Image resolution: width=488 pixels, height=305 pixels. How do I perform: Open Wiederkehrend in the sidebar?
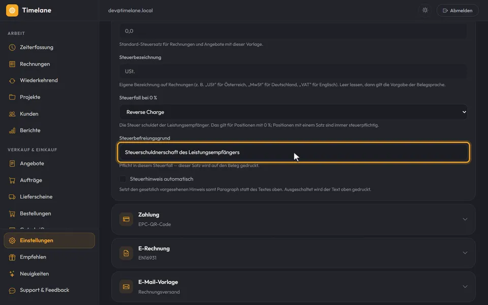(x=49, y=81)
